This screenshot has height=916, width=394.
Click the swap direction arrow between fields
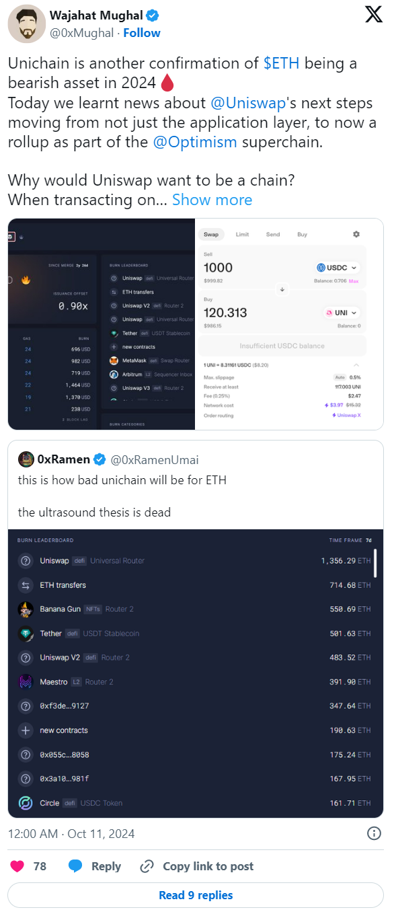click(282, 289)
